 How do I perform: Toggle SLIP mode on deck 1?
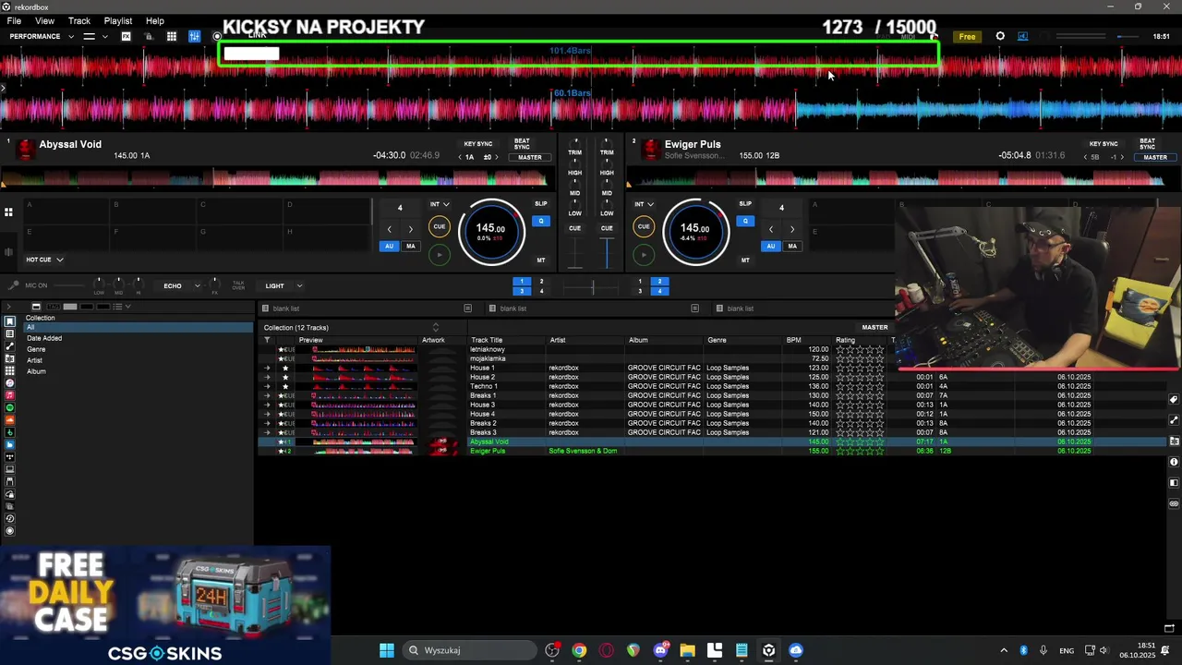(x=541, y=203)
